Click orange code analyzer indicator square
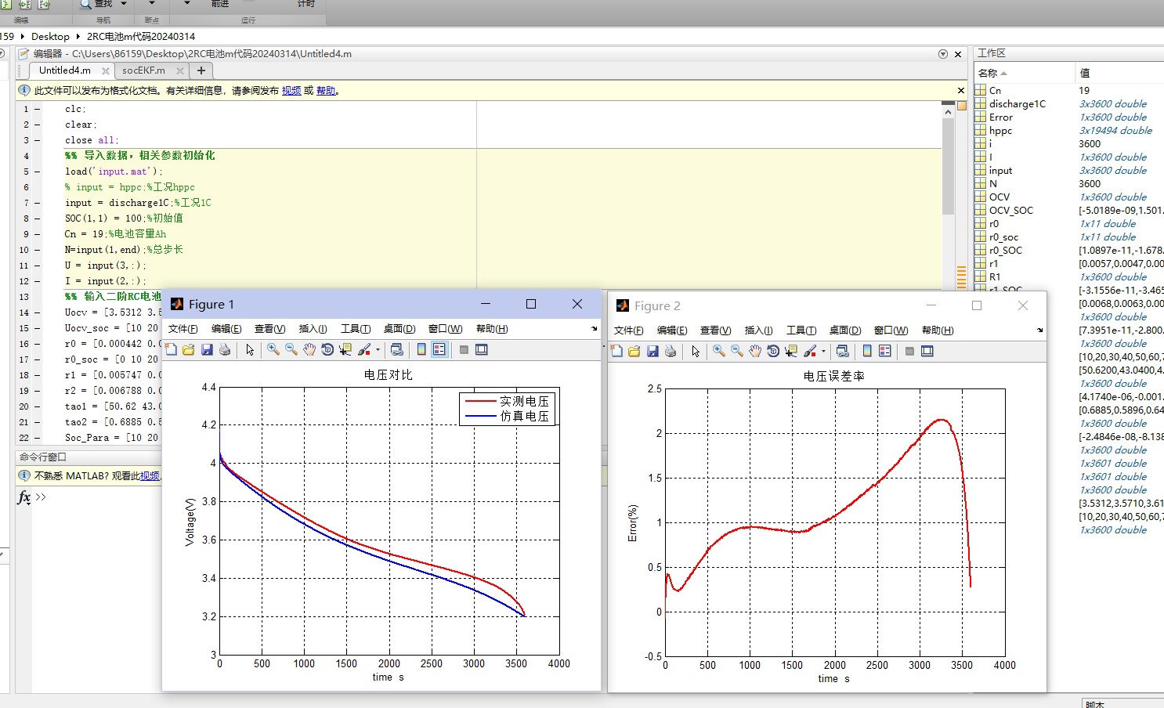 tap(962, 106)
